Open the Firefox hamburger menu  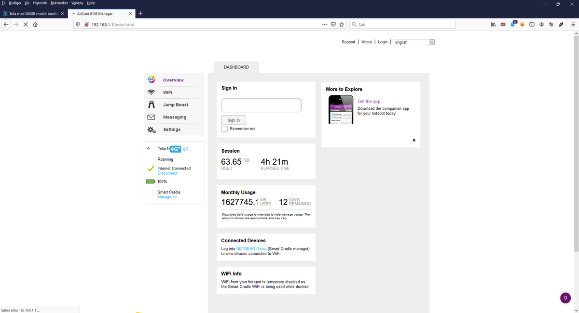click(x=572, y=24)
